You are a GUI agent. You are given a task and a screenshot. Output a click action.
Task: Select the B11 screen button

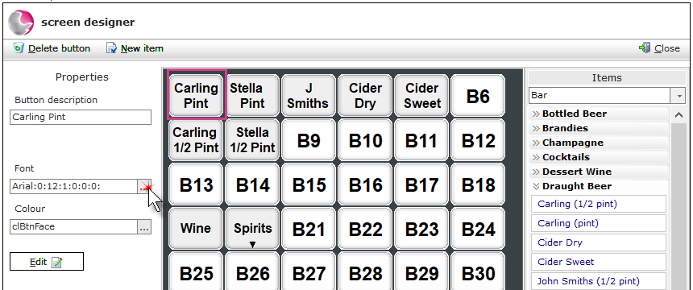click(x=421, y=139)
